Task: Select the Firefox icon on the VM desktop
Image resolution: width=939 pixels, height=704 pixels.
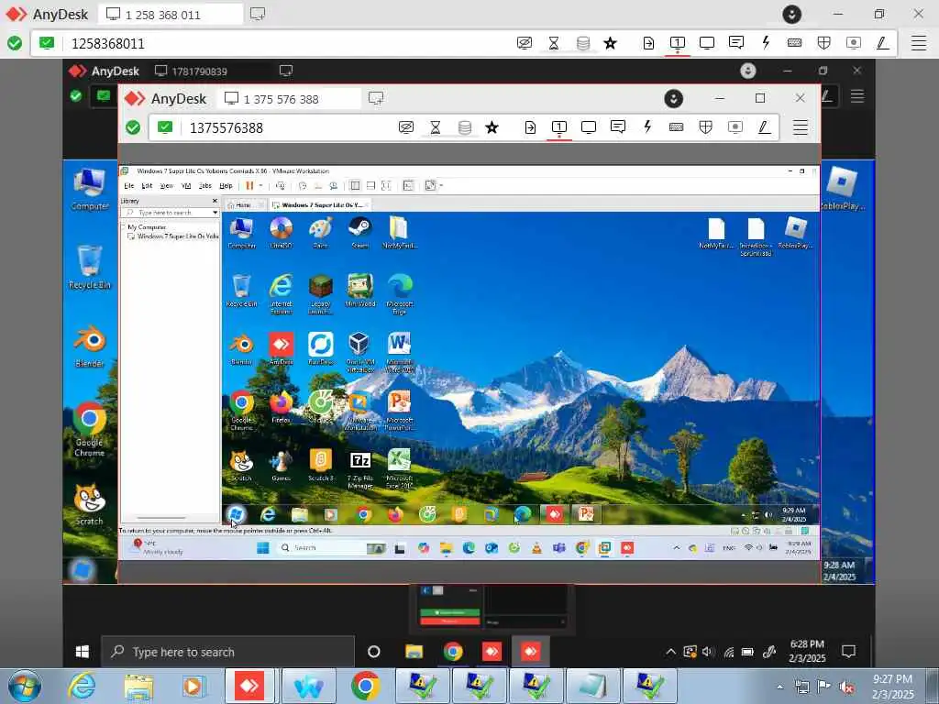Action: click(281, 407)
